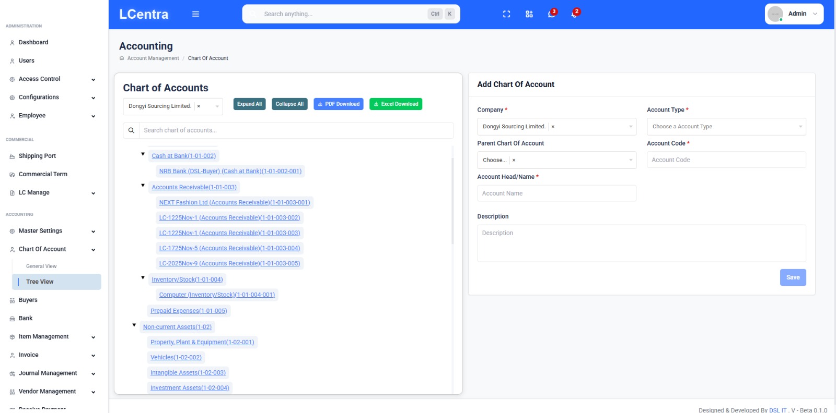Screen dimensions: 836x413
Task: Open notifications bell with 2 badge
Action: point(574,14)
